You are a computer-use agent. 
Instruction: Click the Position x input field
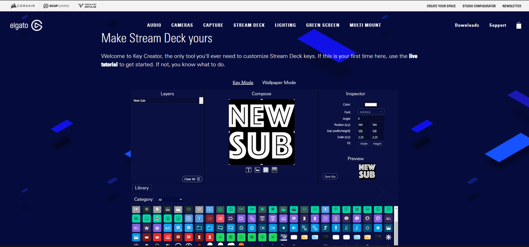[x=364, y=125]
